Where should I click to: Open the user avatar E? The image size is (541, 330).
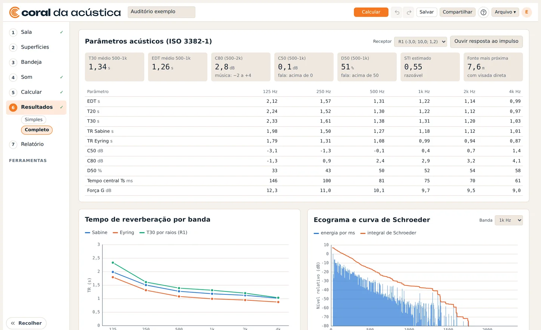pos(527,12)
